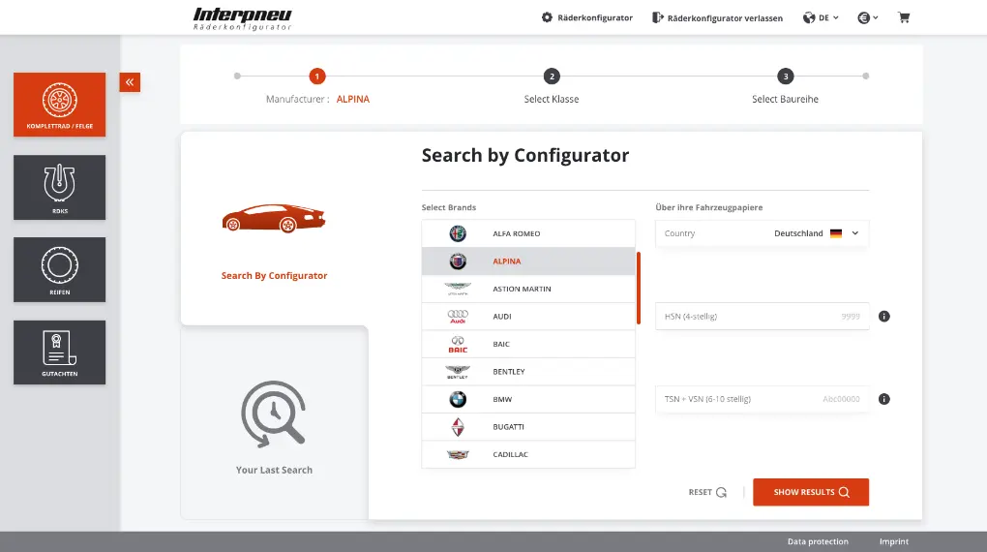Open the Imprint footer link
Image resolution: width=987 pixels, height=552 pixels.
tap(894, 541)
